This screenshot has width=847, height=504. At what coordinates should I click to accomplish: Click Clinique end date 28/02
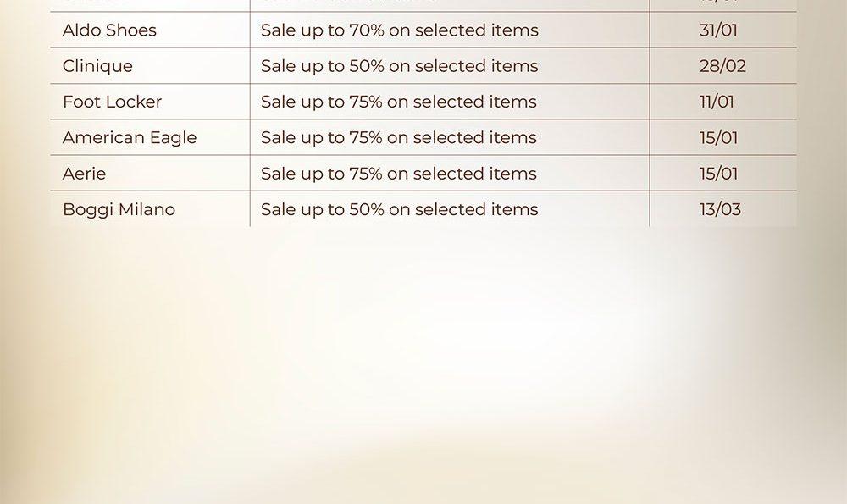(x=722, y=66)
